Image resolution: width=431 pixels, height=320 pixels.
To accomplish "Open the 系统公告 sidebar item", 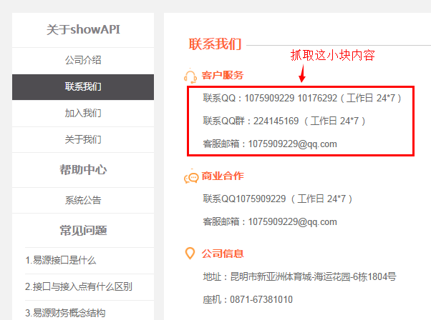I will click(83, 200).
